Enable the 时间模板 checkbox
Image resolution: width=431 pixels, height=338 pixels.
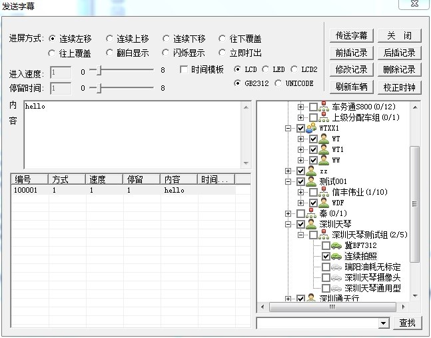(x=185, y=70)
